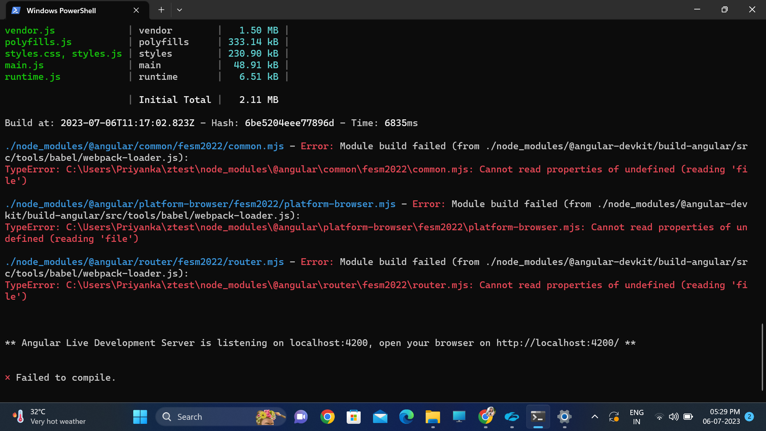766x431 pixels.
Task: Toggle Wi-Fi settings from system tray
Action: (659, 417)
